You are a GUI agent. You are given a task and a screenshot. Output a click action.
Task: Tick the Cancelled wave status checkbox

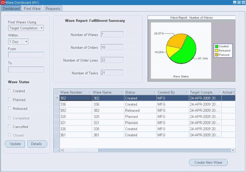click(10, 126)
